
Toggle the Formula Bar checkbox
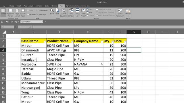coord(38,11)
